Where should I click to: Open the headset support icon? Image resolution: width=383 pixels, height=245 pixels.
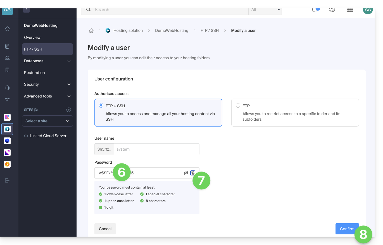click(x=8, y=88)
